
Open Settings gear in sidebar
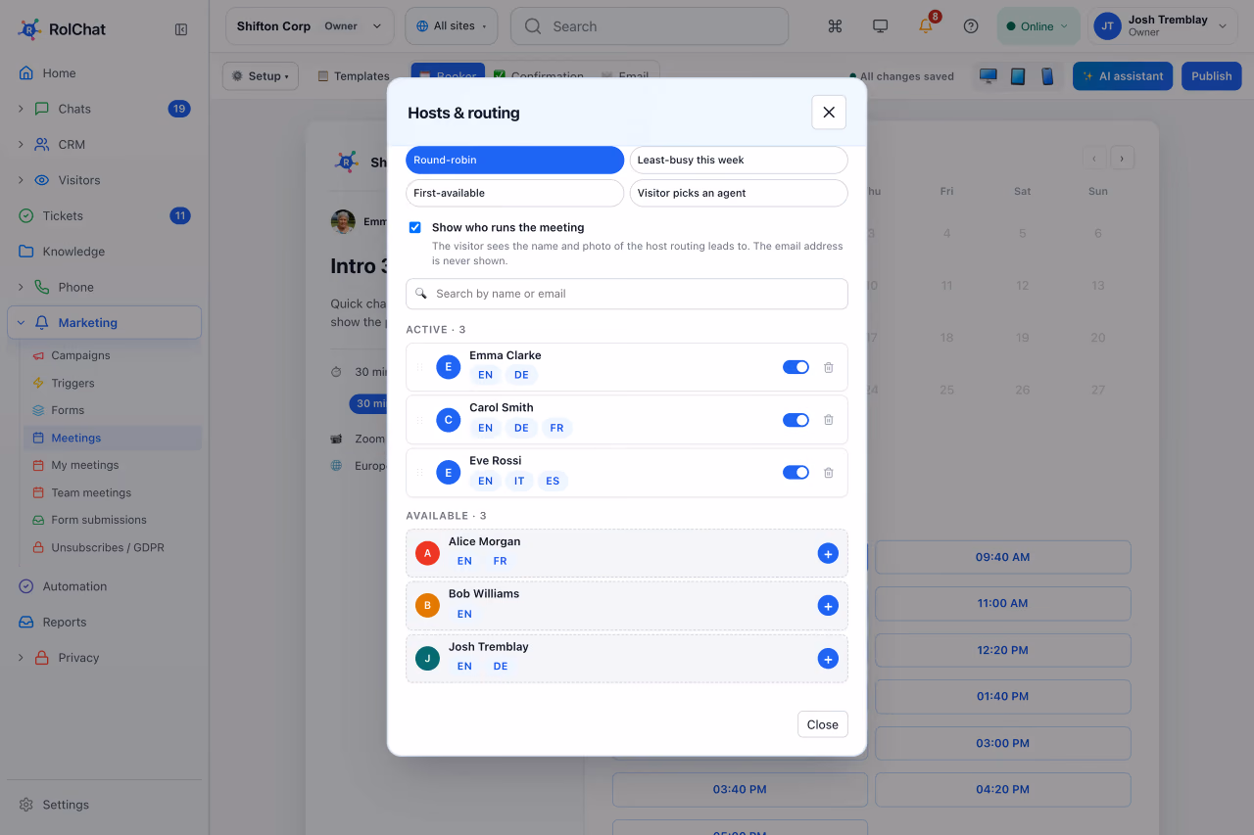pos(26,805)
